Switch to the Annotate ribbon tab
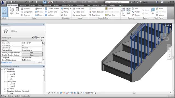The image size is (175, 98). (48, 5)
